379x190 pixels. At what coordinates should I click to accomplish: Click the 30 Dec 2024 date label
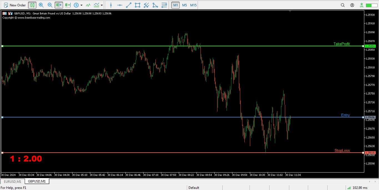tap(8, 175)
